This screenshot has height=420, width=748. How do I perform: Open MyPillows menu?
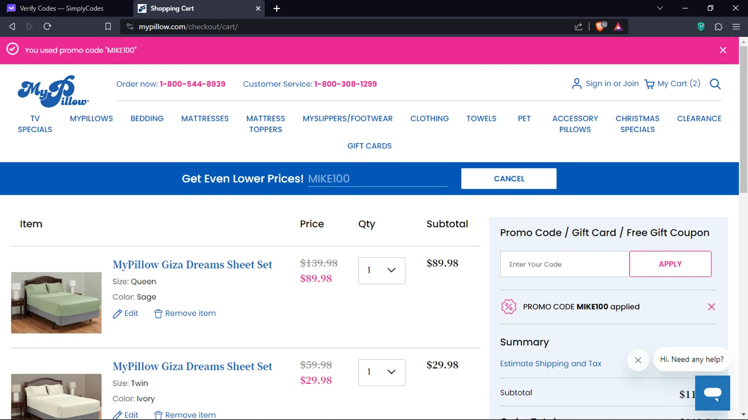pyautogui.click(x=91, y=119)
